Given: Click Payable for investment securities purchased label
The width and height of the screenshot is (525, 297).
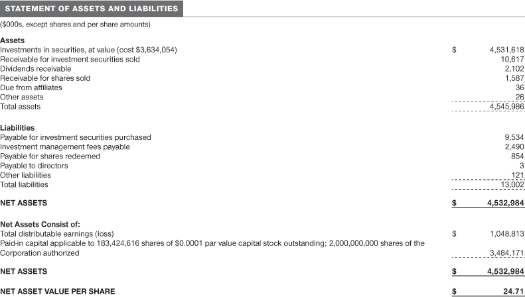Looking at the screenshot, I should [76, 137].
